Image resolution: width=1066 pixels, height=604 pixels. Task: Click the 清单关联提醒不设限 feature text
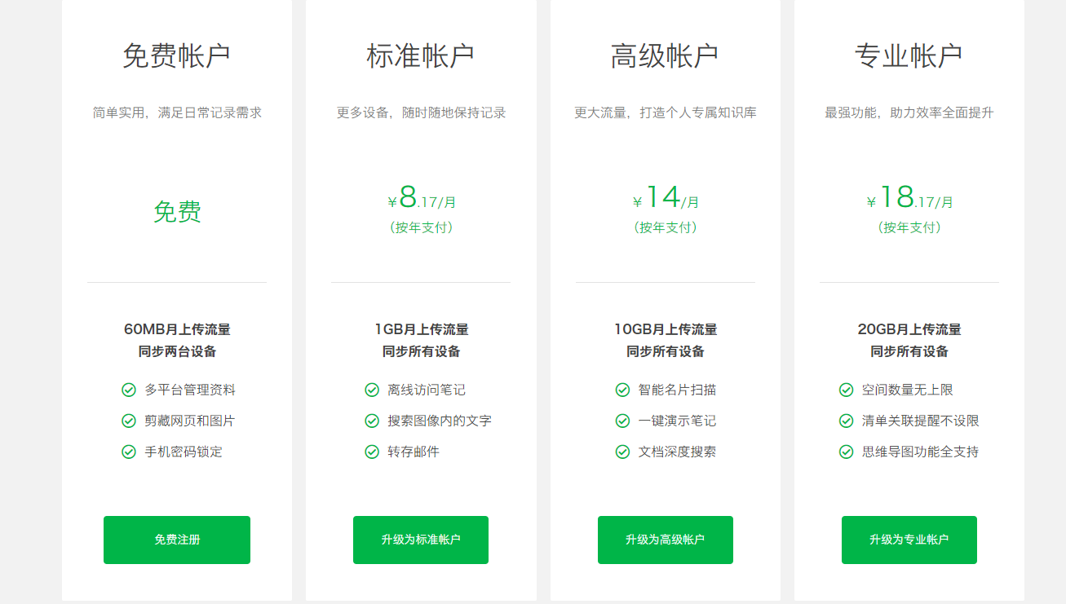(921, 421)
